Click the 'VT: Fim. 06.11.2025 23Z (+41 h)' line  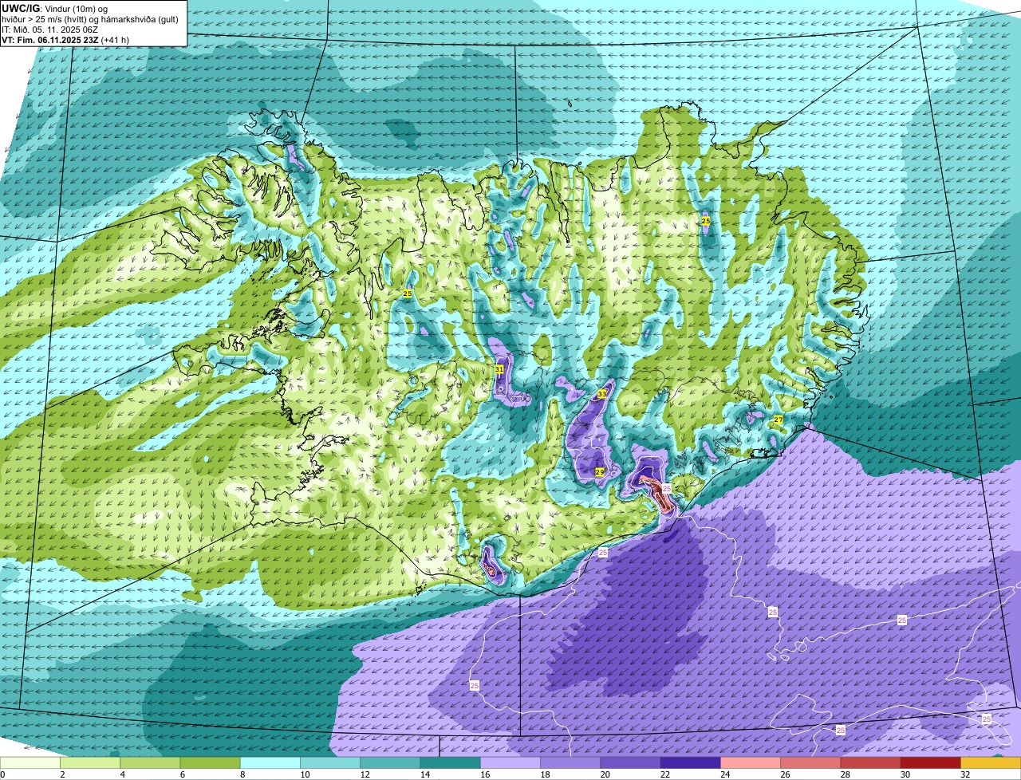pos(65,39)
